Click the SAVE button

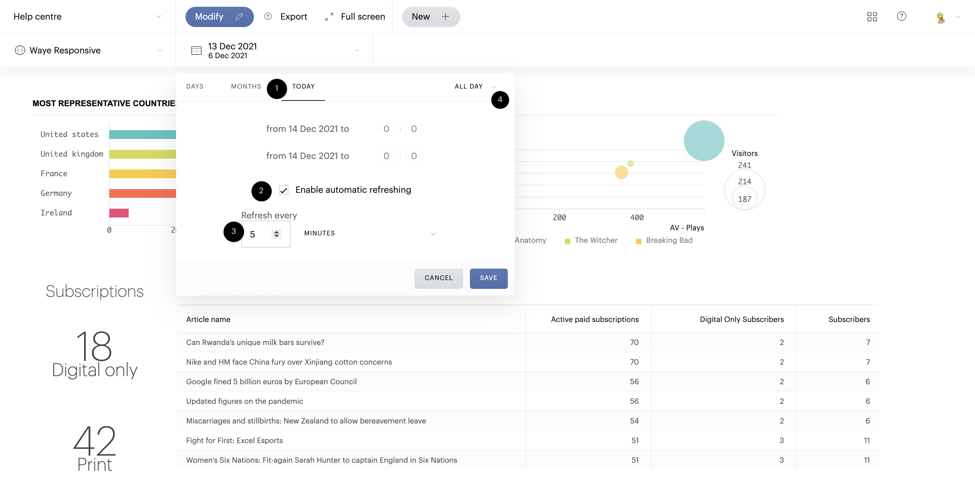pyautogui.click(x=488, y=278)
